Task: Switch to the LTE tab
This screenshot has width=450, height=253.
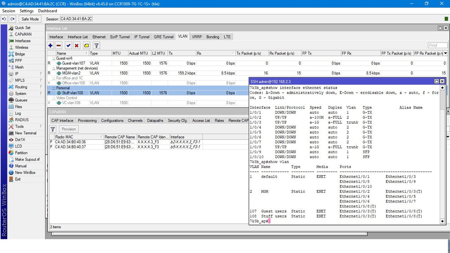Action: click(227, 37)
